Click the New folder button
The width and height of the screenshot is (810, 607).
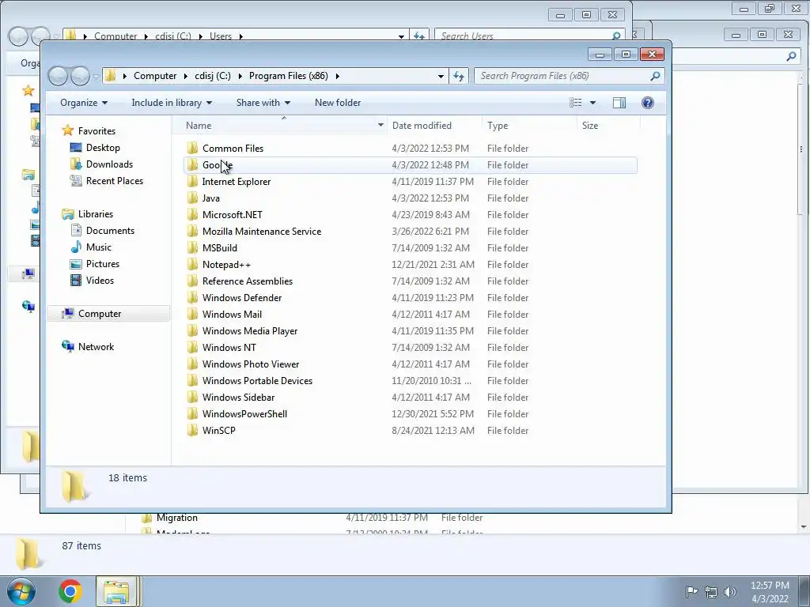338,103
